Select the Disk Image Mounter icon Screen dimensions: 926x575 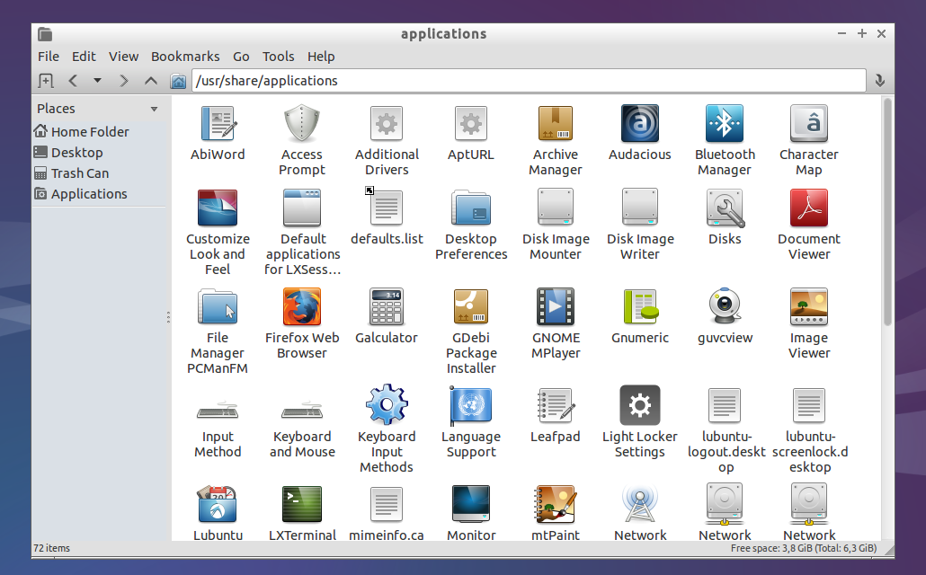pos(555,208)
